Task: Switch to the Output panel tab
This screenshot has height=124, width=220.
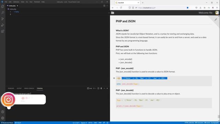Action: click(19, 88)
